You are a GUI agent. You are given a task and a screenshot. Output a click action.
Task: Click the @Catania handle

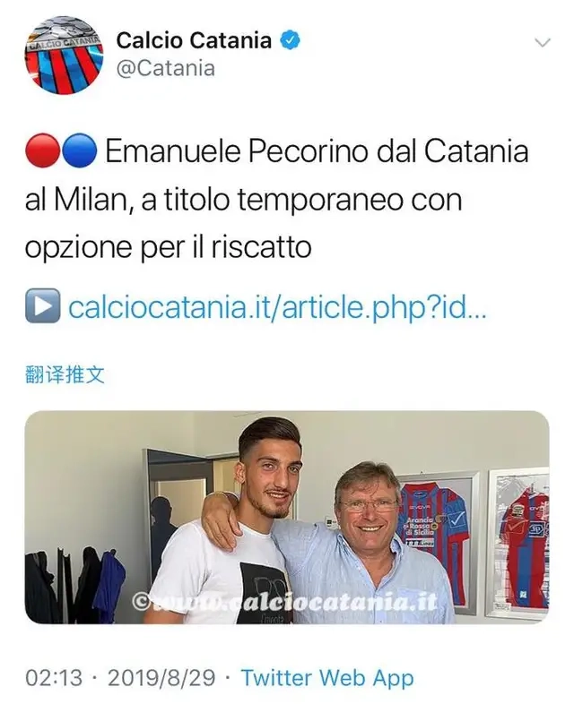pos(165,69)
